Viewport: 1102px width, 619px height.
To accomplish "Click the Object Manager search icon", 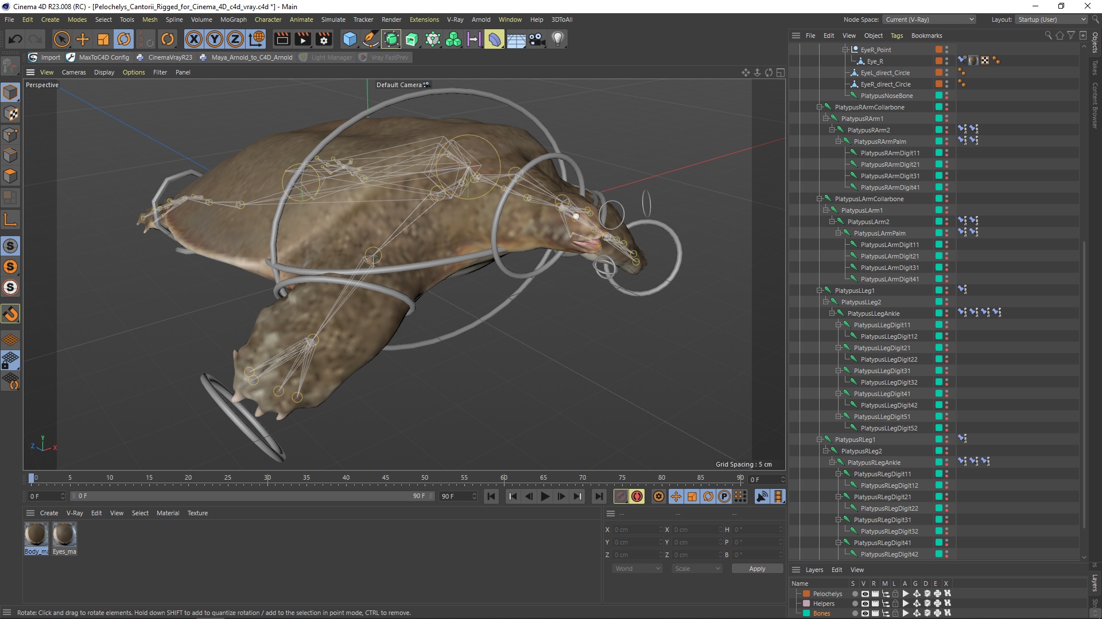I will [1048, 36].
